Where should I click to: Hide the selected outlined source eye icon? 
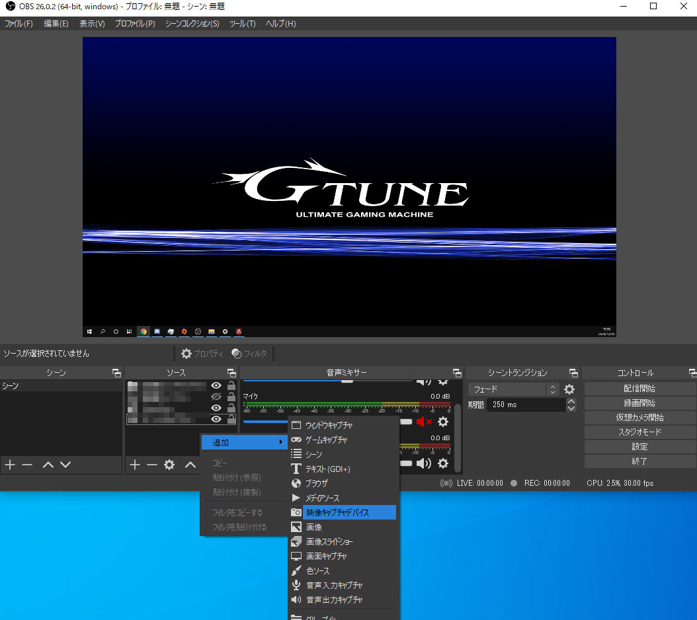point(216,418)
